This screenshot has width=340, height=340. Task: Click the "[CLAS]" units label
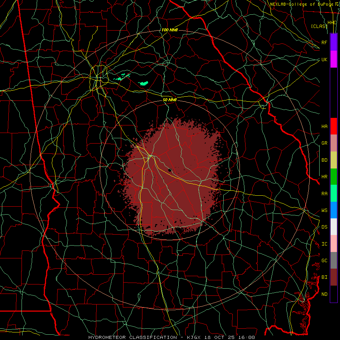click(319, 26)
